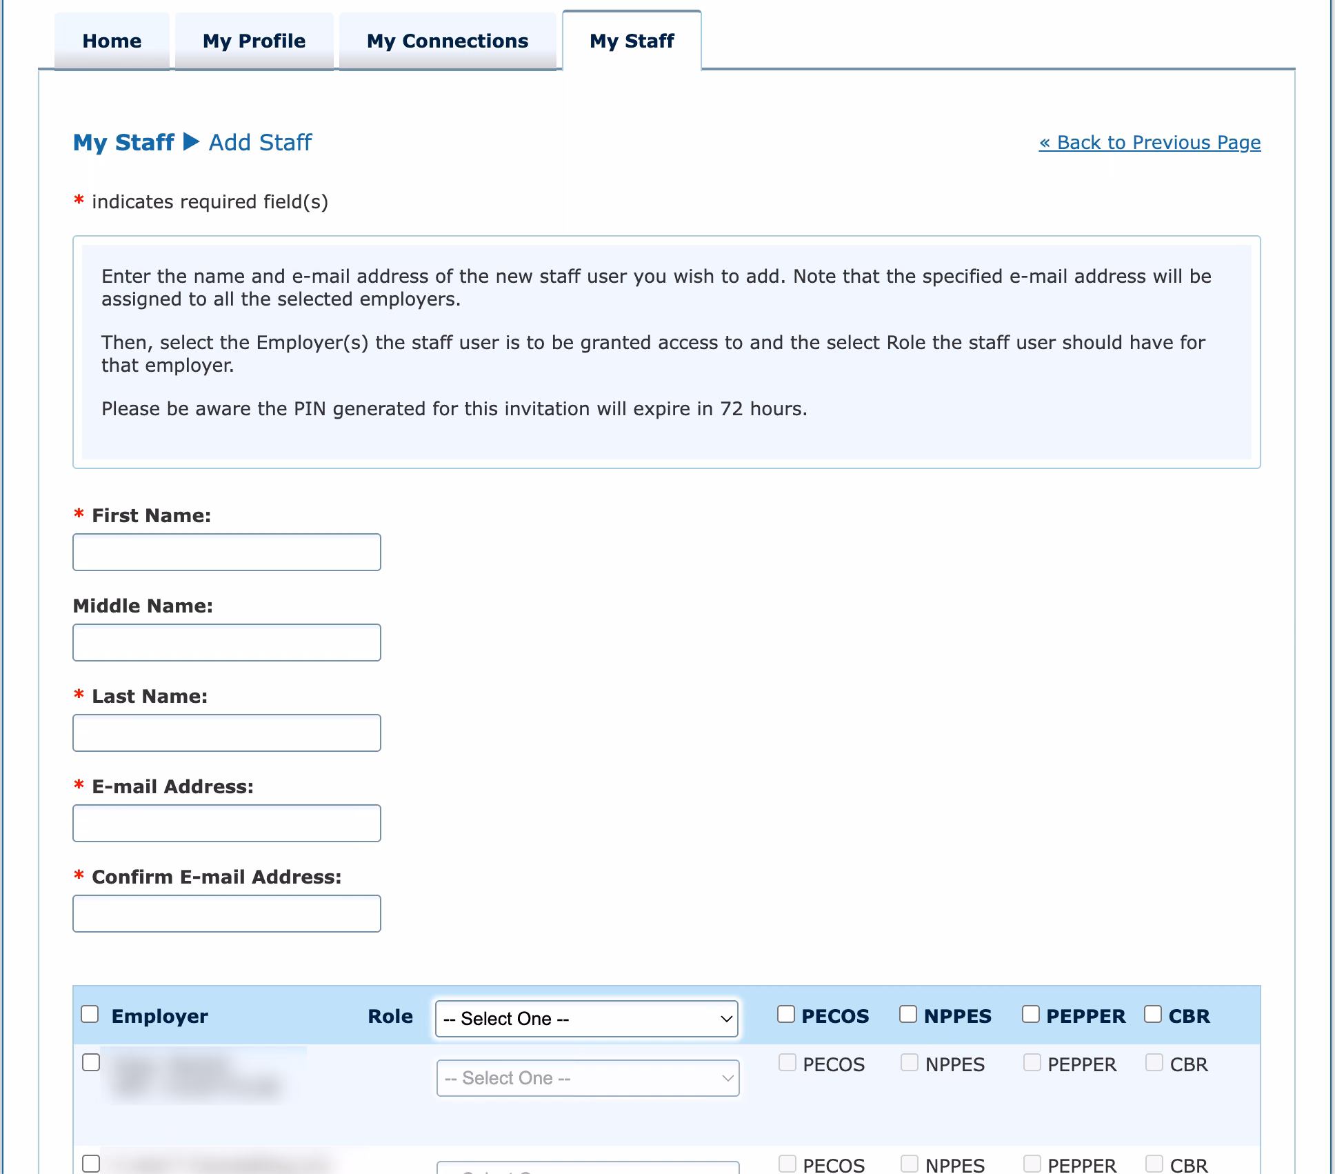Focus the Last Name input field

pos(227,733)
